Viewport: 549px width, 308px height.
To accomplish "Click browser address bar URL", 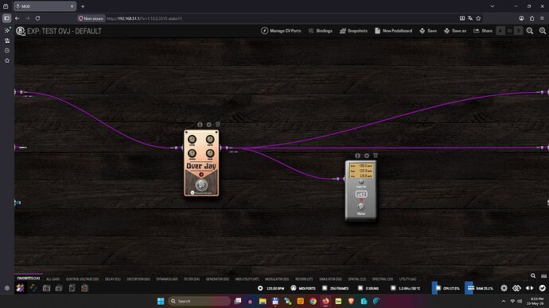I will 144,18.
